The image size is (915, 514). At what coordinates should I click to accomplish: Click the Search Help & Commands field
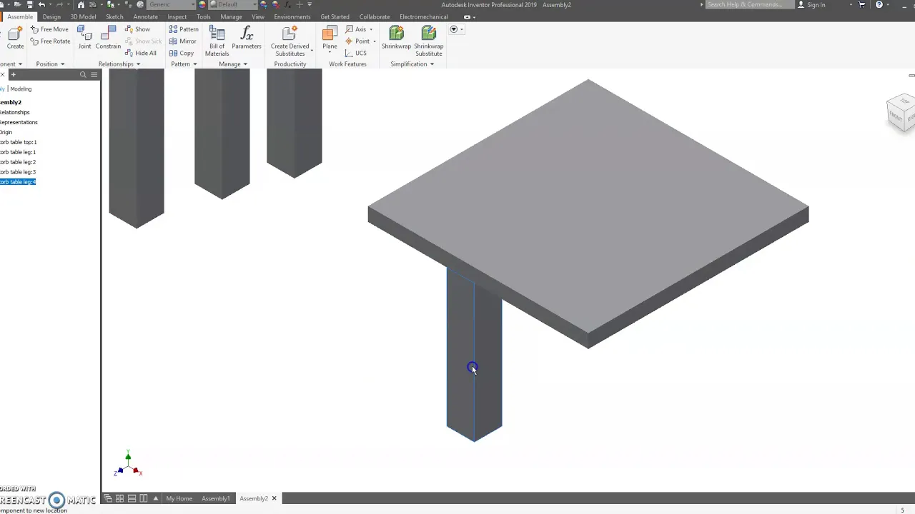748,5
